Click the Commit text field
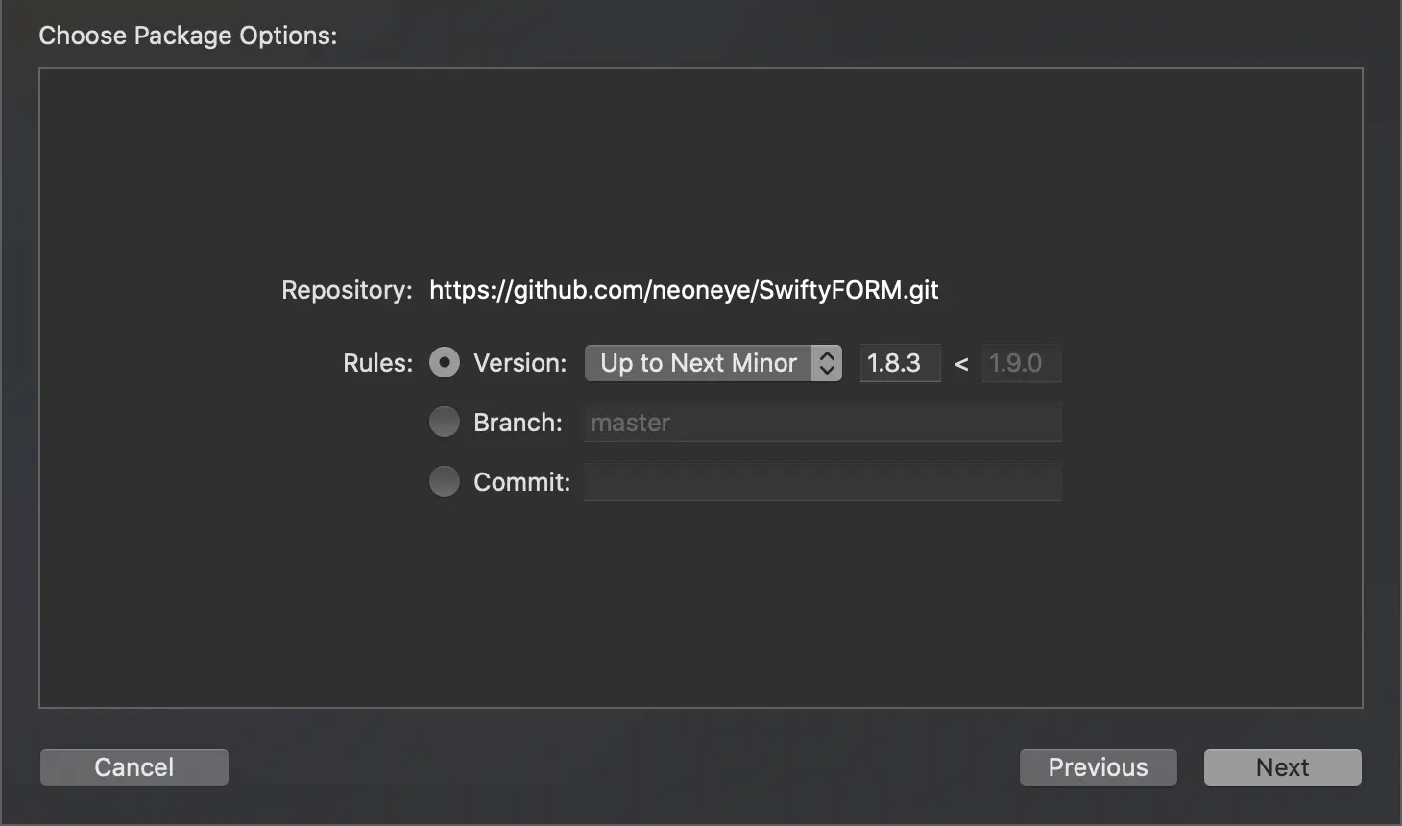1402x826 pixels. click(822, 482)
